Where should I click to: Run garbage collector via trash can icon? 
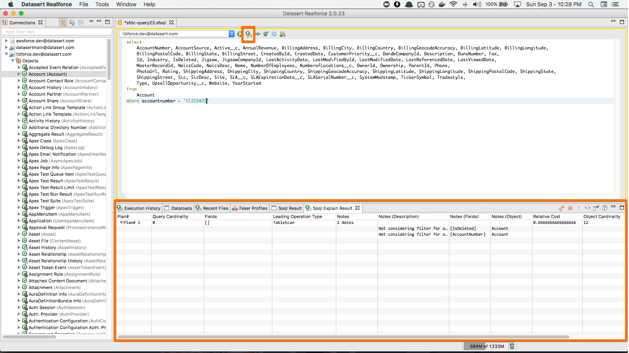[x=512, y=346]
